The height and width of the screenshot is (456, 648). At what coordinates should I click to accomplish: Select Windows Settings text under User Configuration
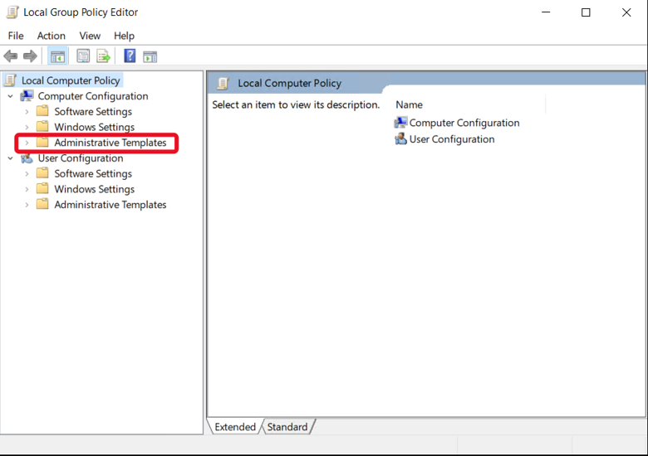[x=94, y=189]
